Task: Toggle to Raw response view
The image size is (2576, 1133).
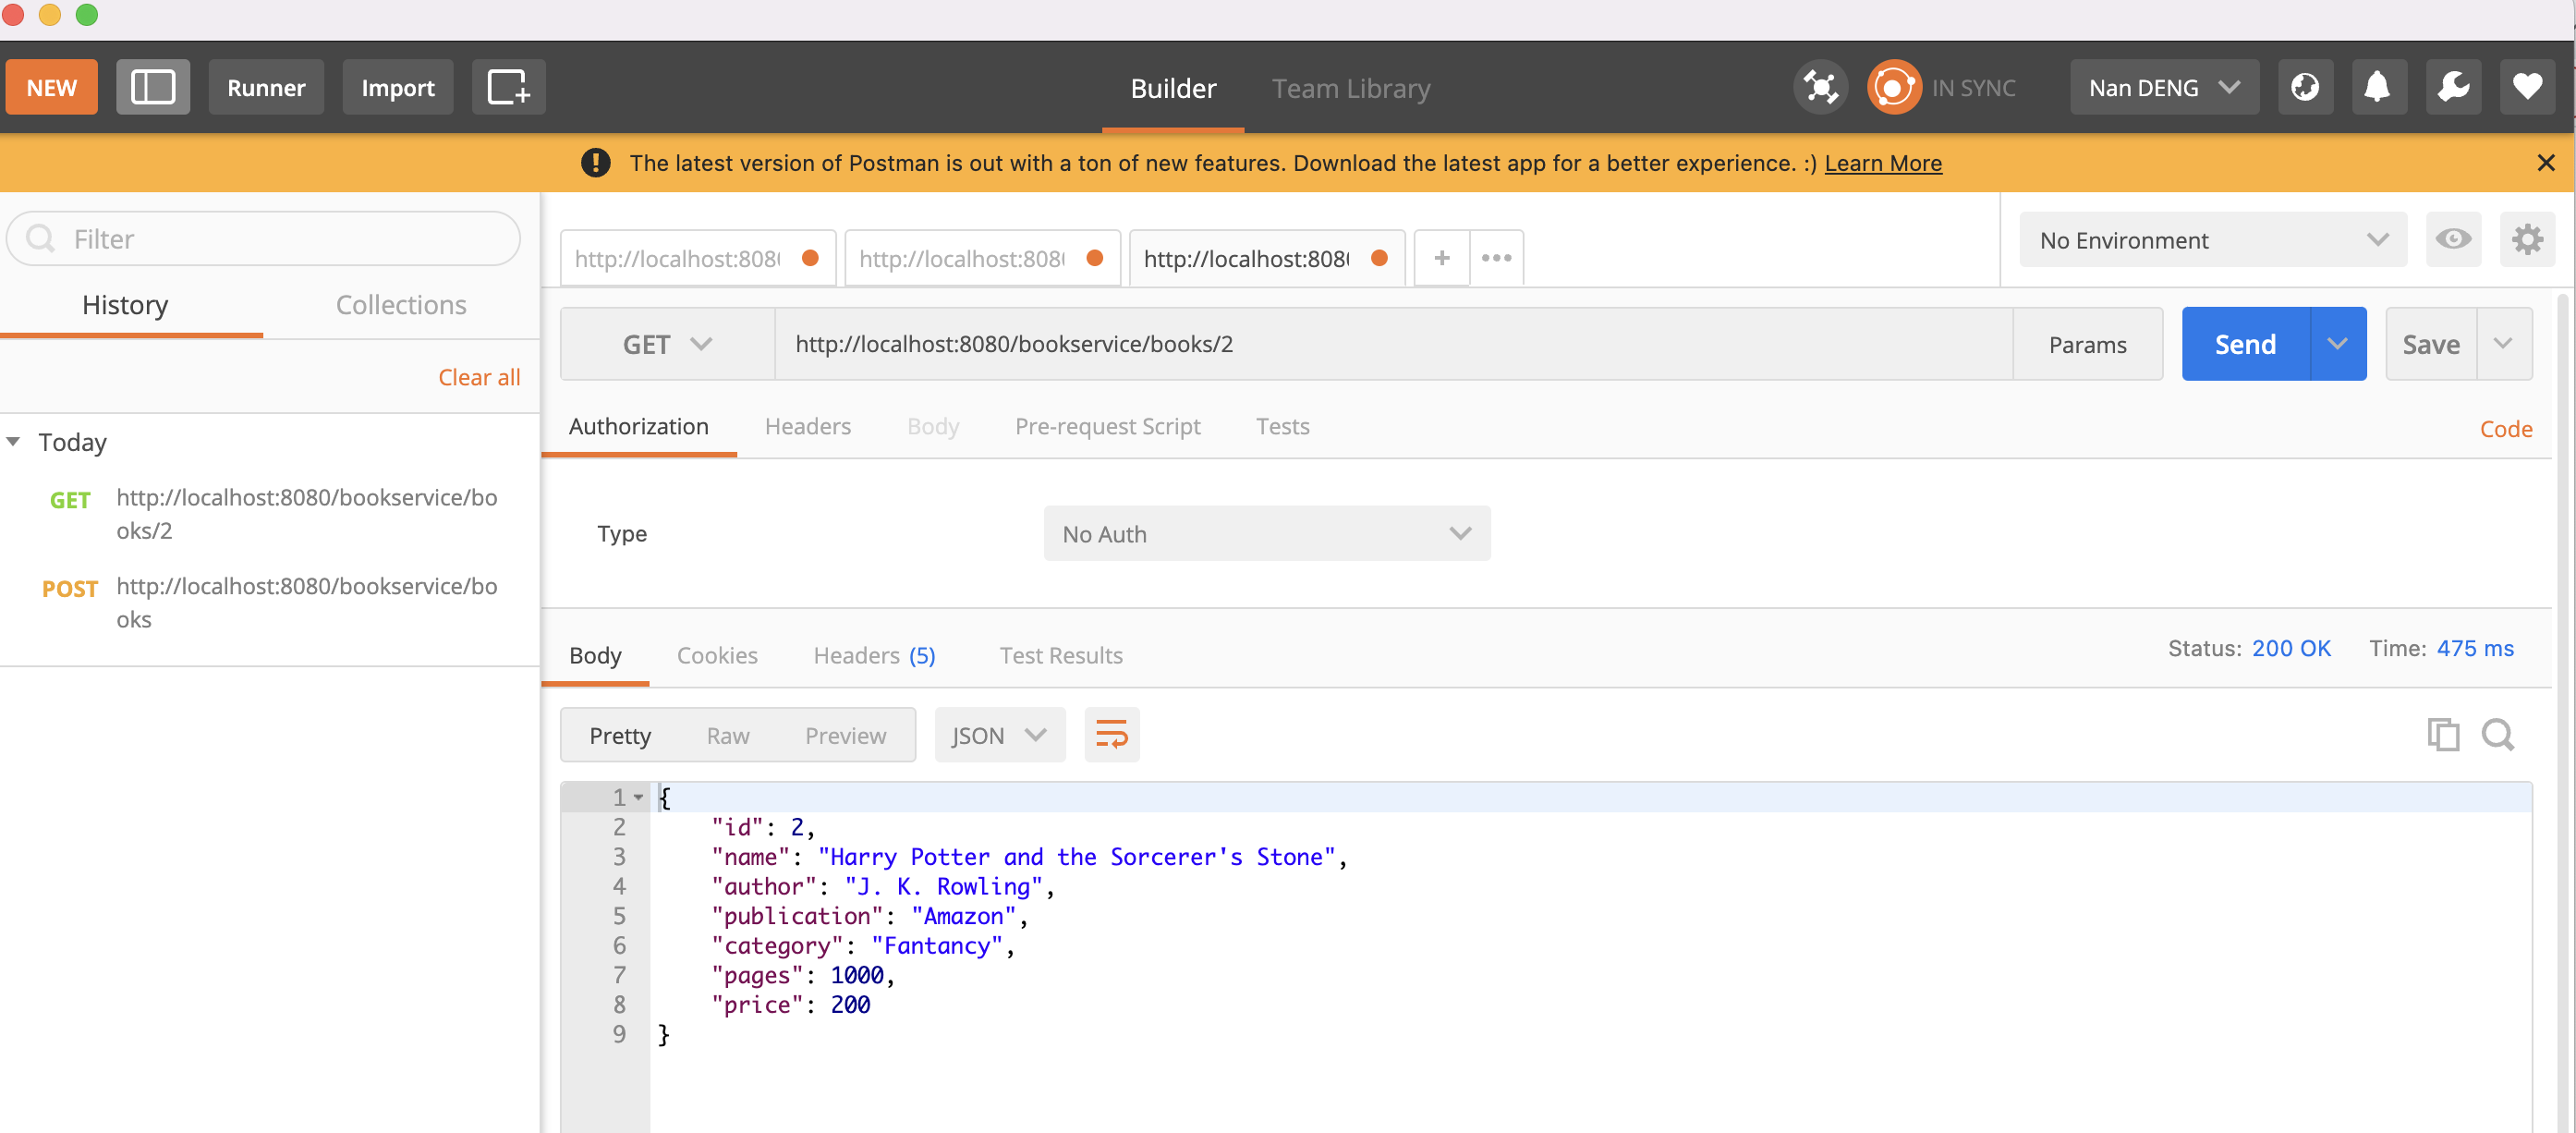Action: pyautogui.click(x=728, y=736)
